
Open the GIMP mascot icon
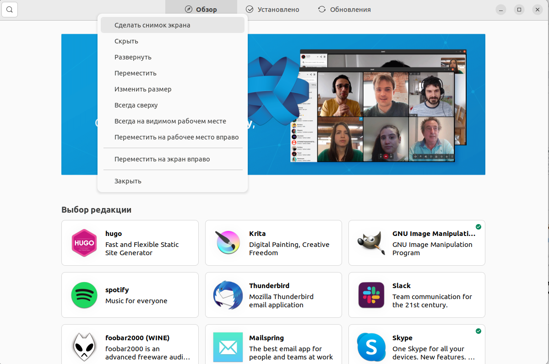click(371, 243)
